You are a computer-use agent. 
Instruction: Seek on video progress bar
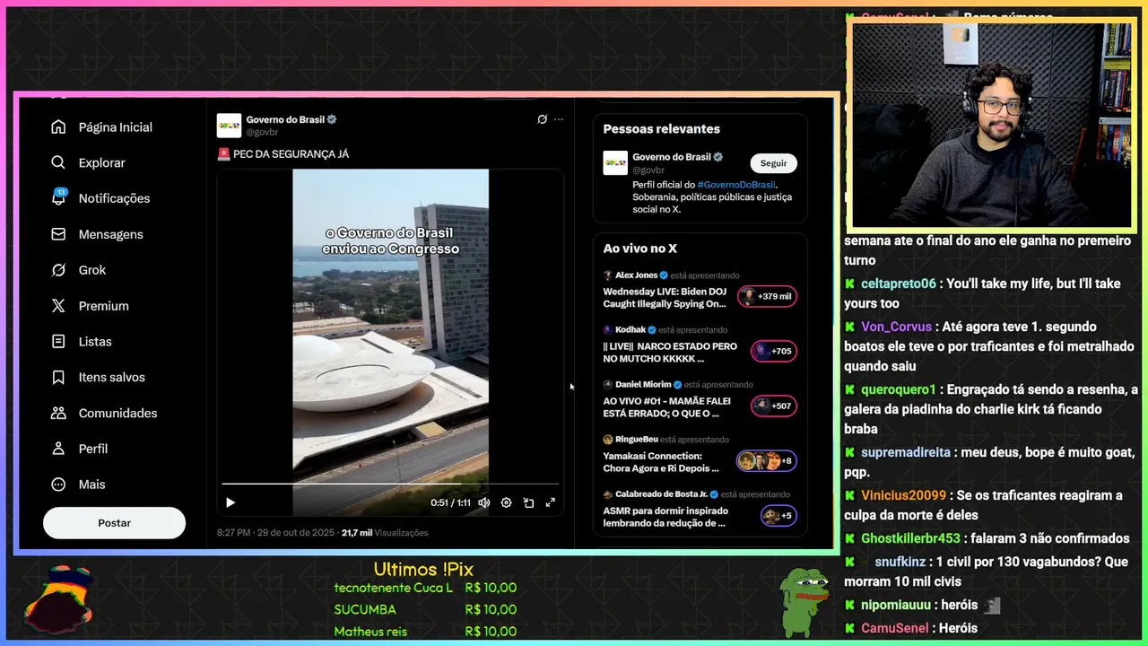[x=390, y=484]
